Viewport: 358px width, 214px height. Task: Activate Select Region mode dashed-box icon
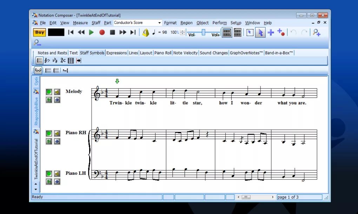coord(250,32)
